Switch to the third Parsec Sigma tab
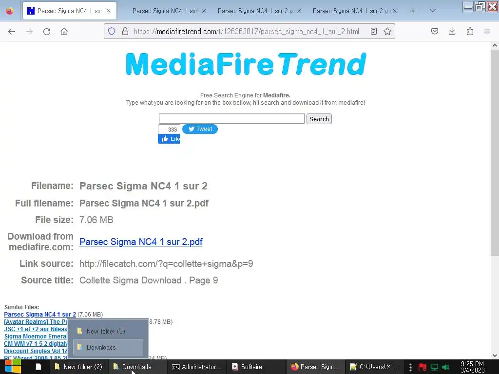This screenshot has width=499, height=374. (255, 11)
